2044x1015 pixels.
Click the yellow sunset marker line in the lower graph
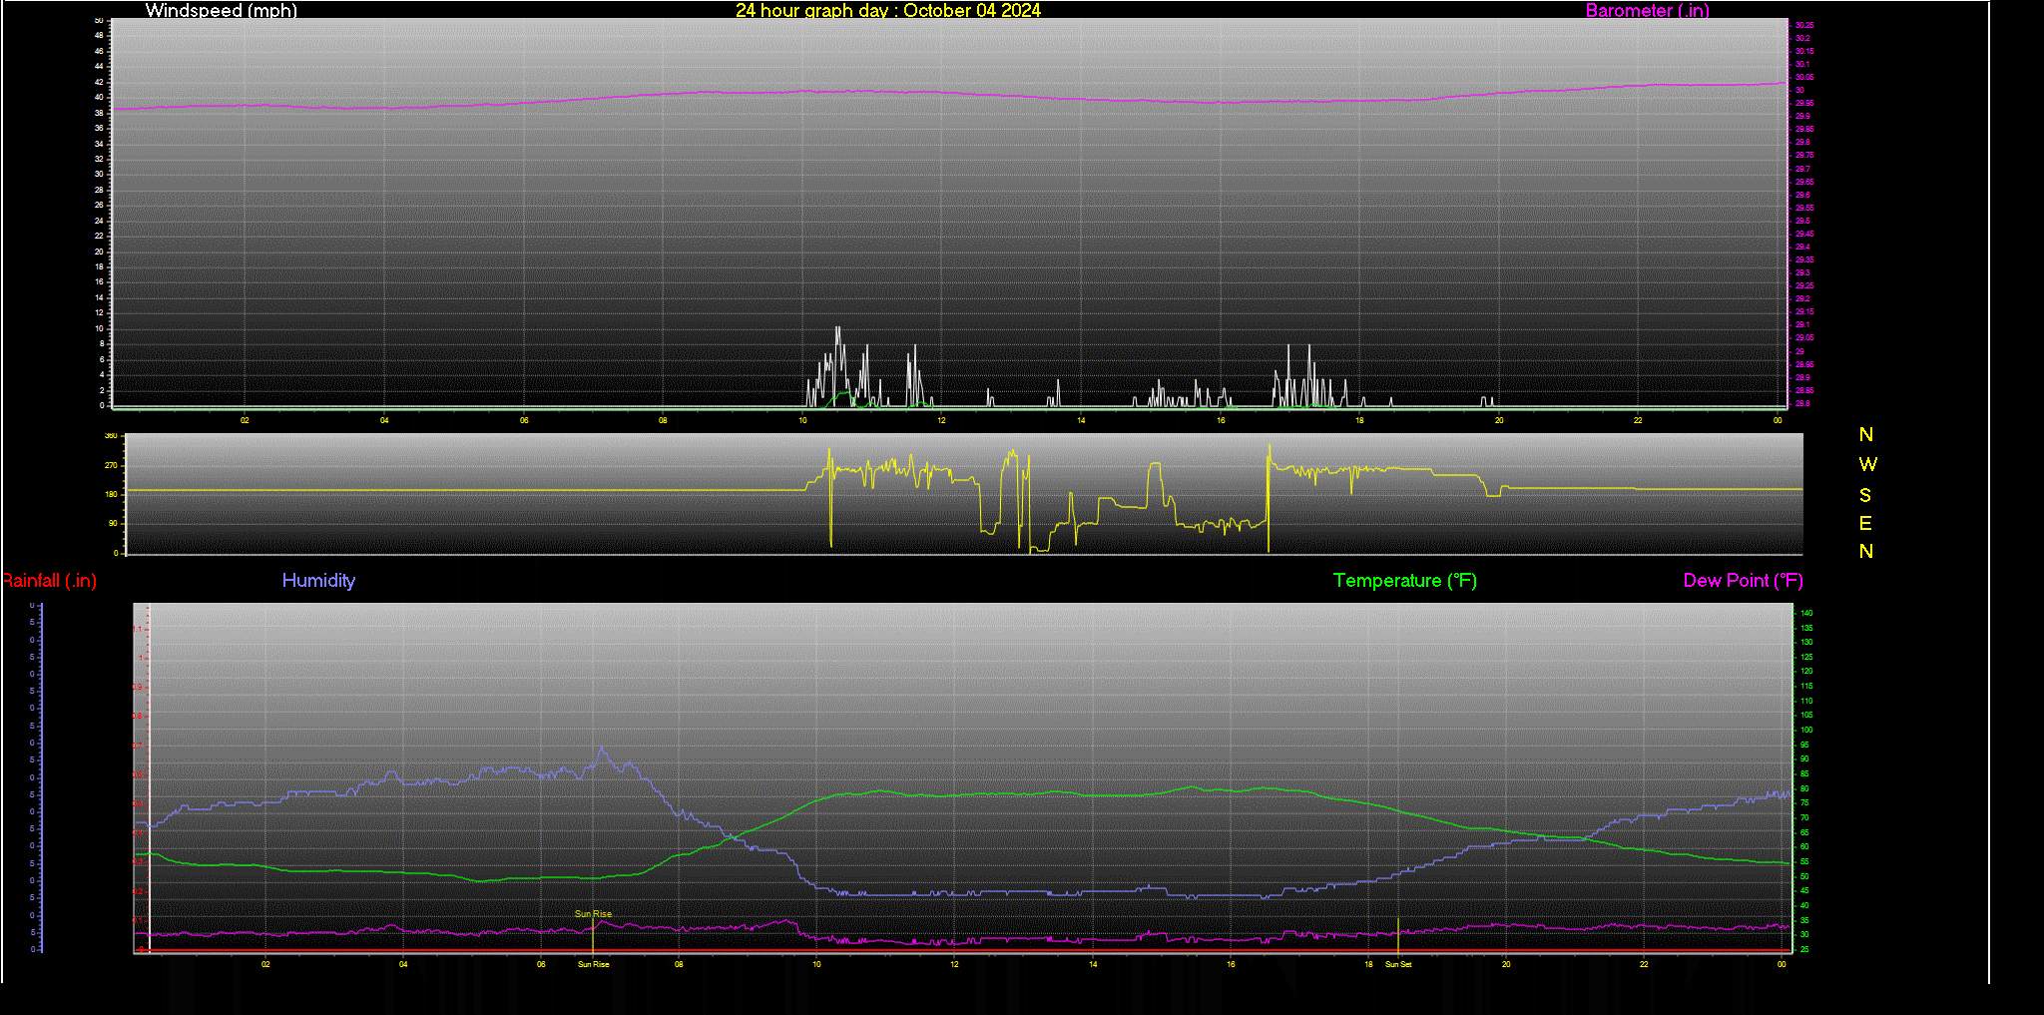tap(1398, 936)
